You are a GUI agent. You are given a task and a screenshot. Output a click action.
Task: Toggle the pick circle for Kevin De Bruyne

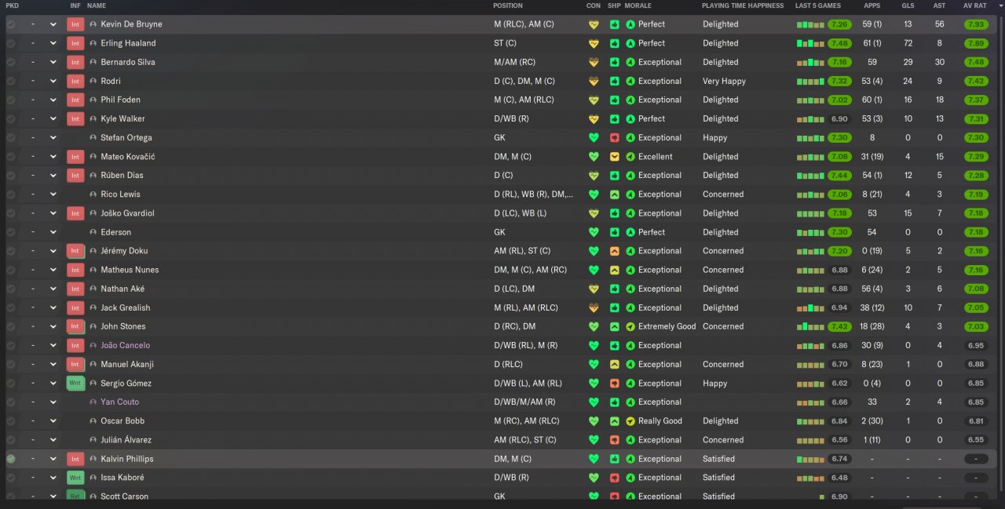11,24
